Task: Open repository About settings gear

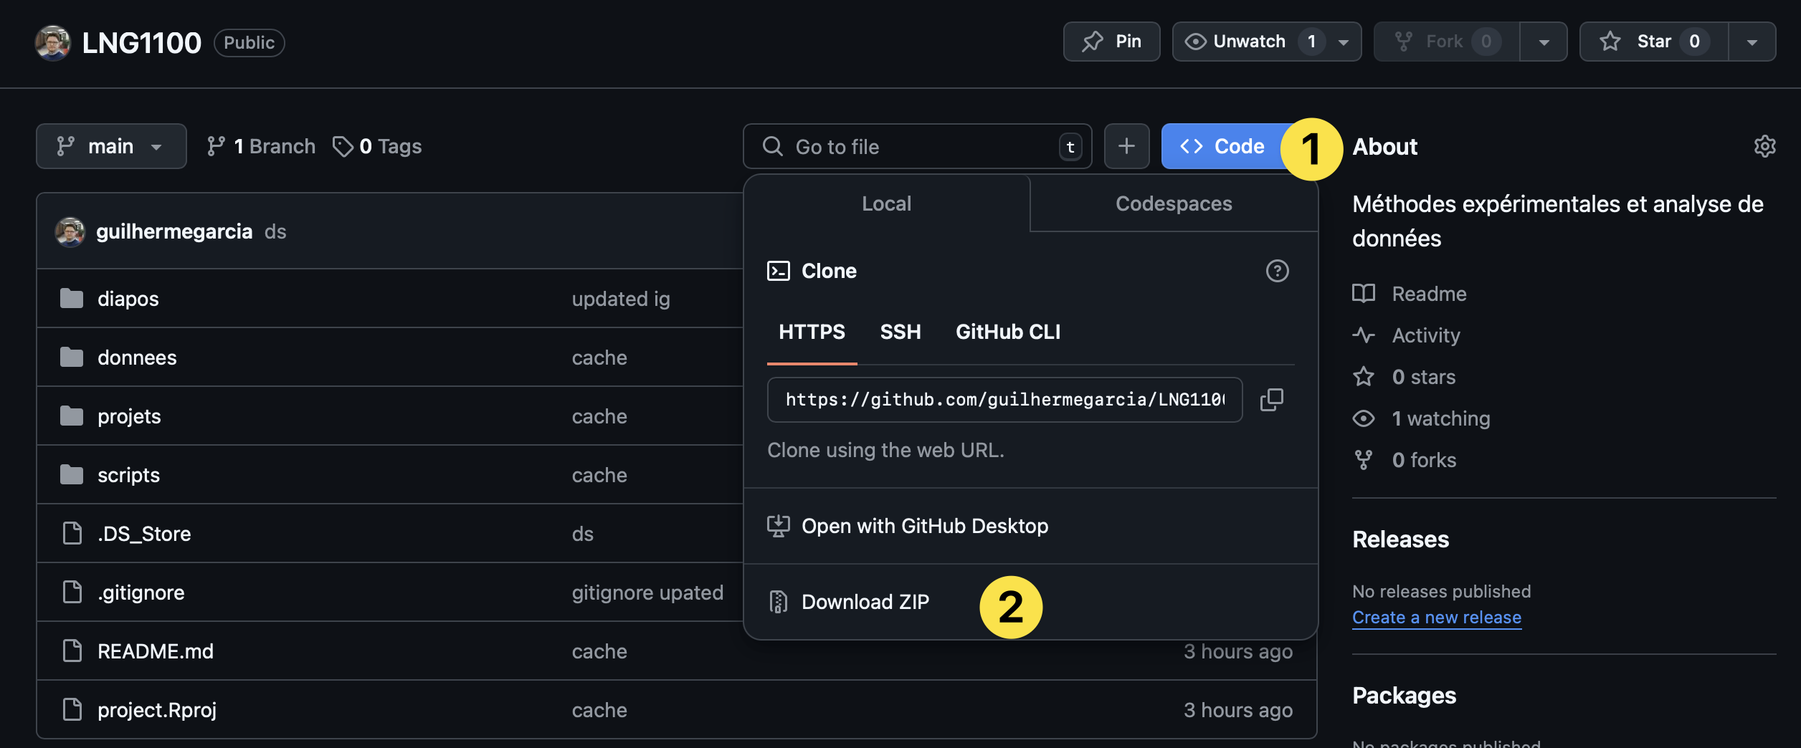Action: pos(1764,146)
